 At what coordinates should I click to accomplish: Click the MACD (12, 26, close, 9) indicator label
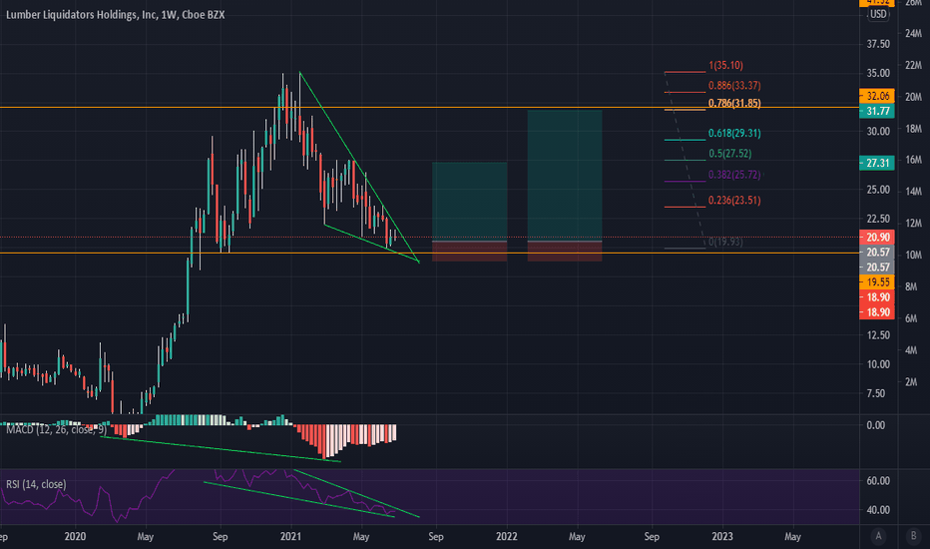tap(56, 429)
